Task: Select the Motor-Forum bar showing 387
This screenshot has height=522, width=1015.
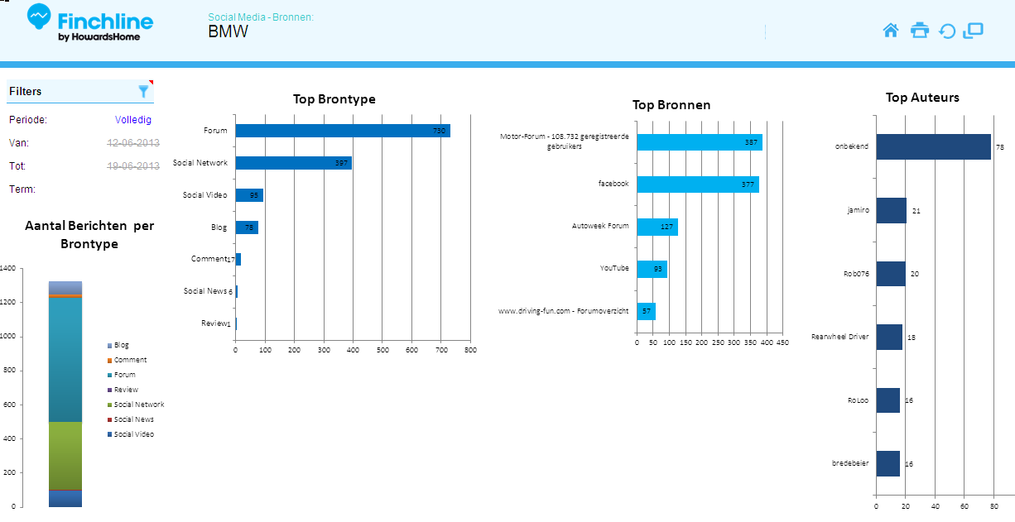Action: [x=700, y=142]
